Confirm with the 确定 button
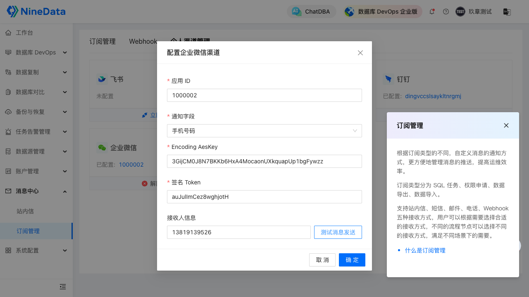 [x=352, y=260]
